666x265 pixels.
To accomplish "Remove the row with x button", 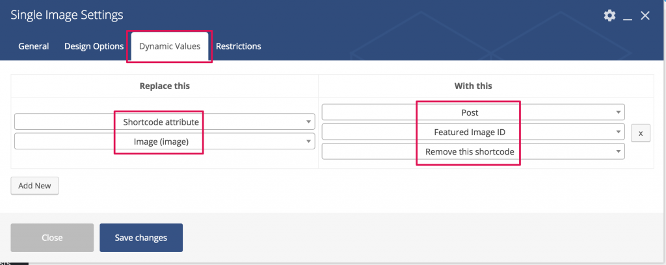I will [x=641, y=133].
